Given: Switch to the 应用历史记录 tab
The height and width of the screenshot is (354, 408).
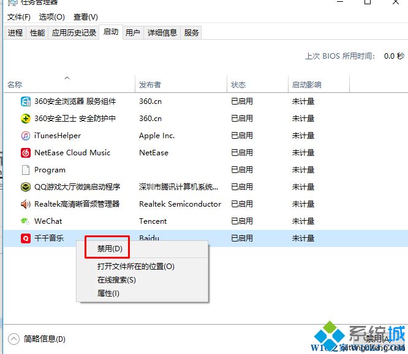Looking at the screenshot, I should point(74,33).
